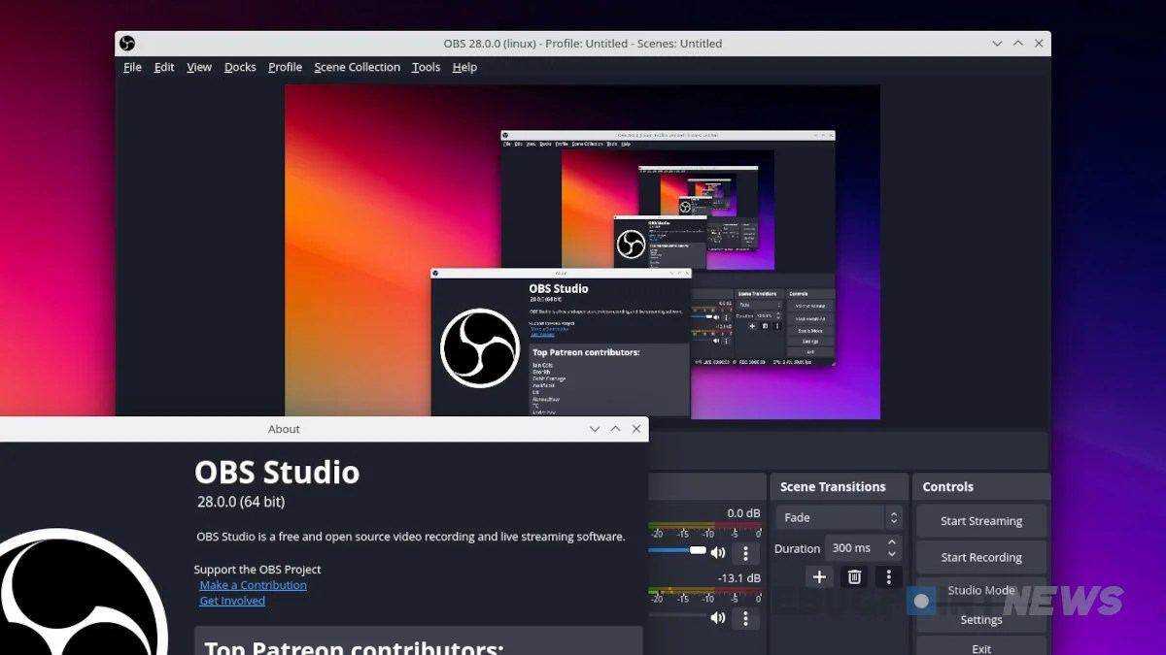
Task: Mute the top audio source with its speaker icon
Action: [719, 551]
